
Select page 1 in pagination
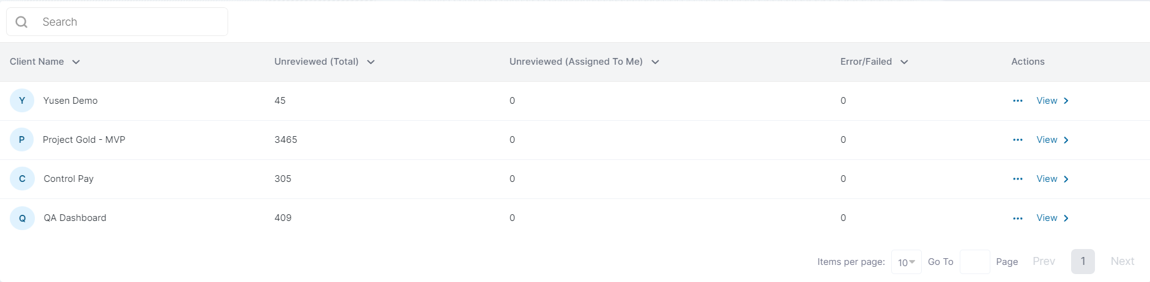[x=1083, y=261]
